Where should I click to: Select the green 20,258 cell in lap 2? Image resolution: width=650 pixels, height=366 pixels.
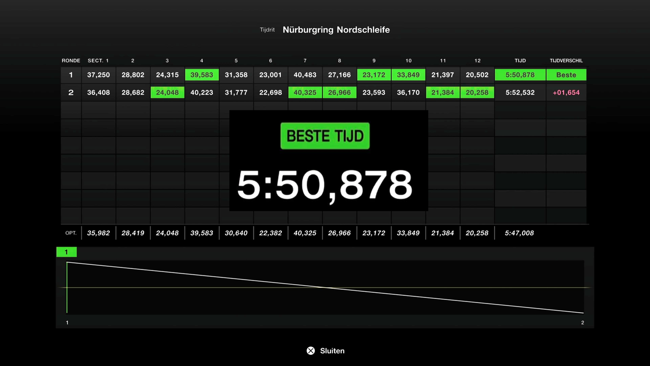477,93
